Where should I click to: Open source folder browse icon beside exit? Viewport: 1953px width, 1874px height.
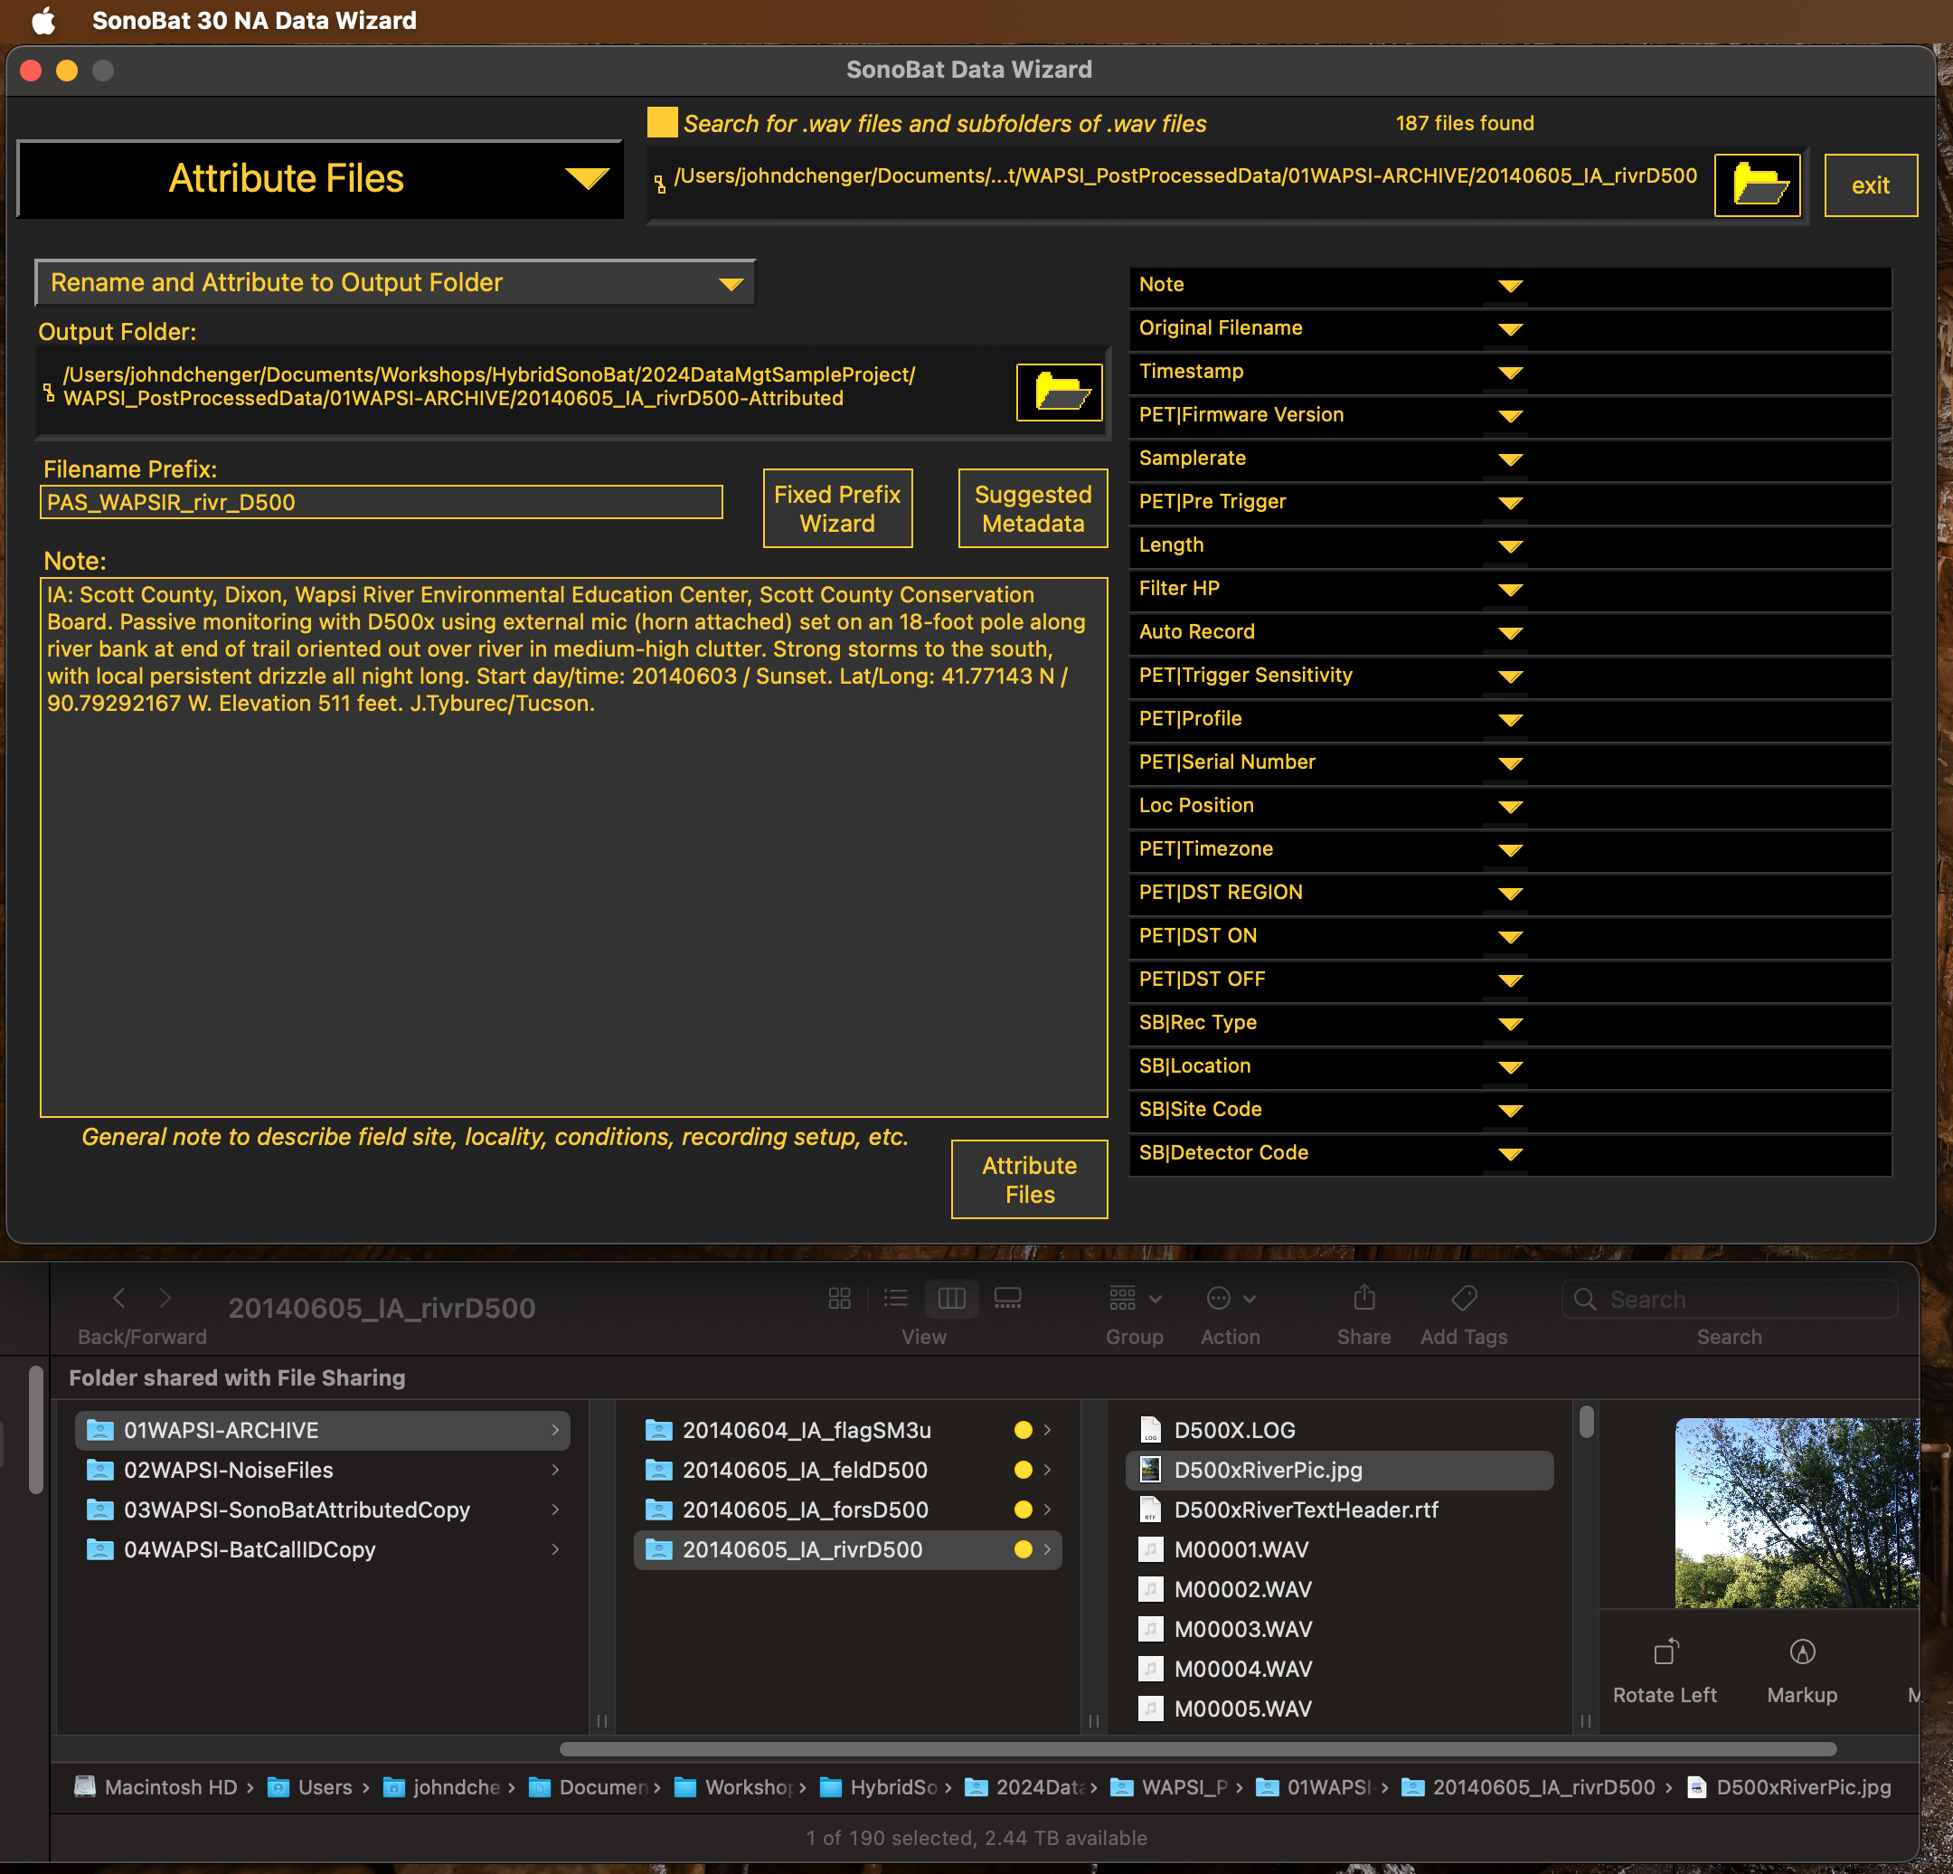point(1756,185)
